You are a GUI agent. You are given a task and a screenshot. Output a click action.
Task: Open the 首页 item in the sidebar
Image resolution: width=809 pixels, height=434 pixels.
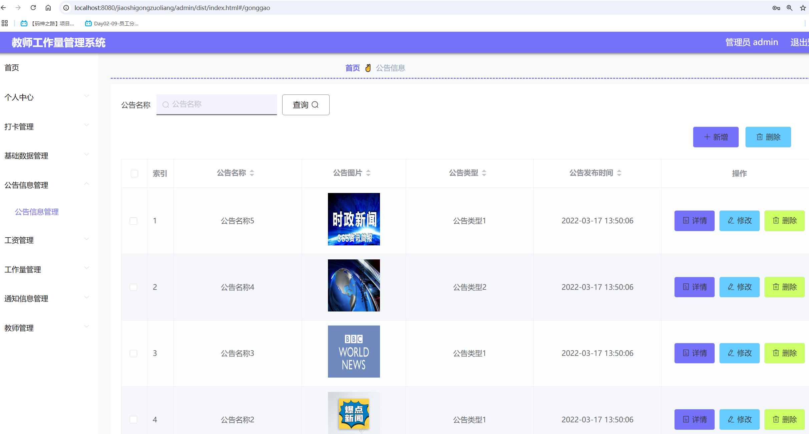point(11,67)
